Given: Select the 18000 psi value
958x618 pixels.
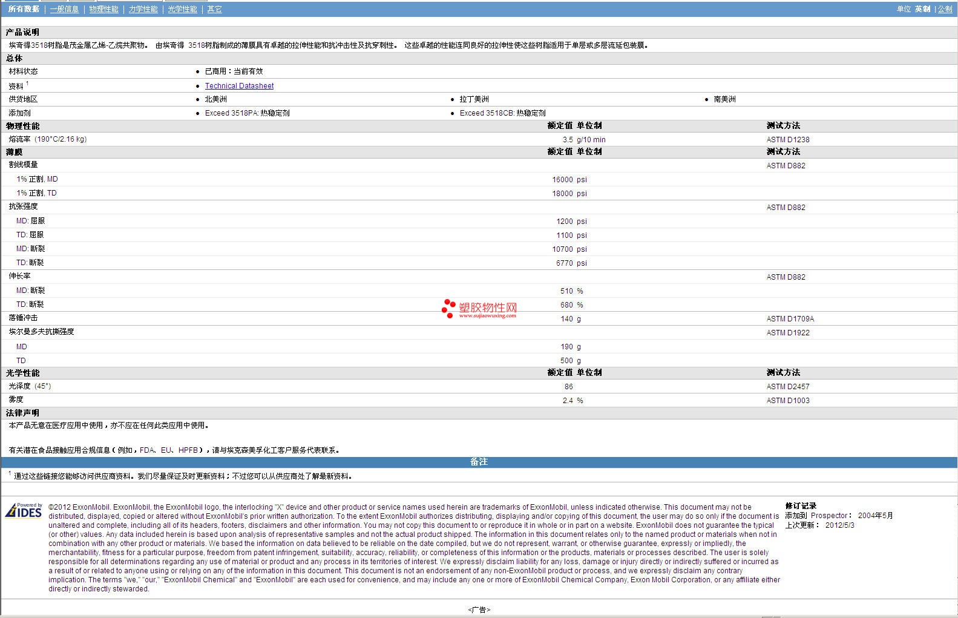Looking at the screenshot, I should [x=569, y=194].
